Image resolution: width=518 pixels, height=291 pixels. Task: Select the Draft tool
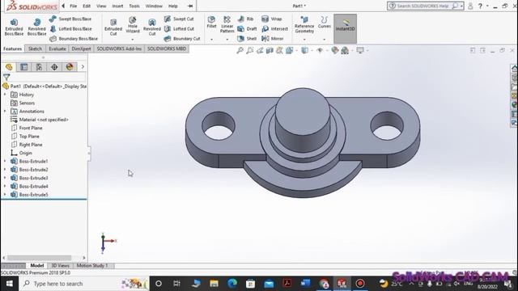[x=247, y=29]
